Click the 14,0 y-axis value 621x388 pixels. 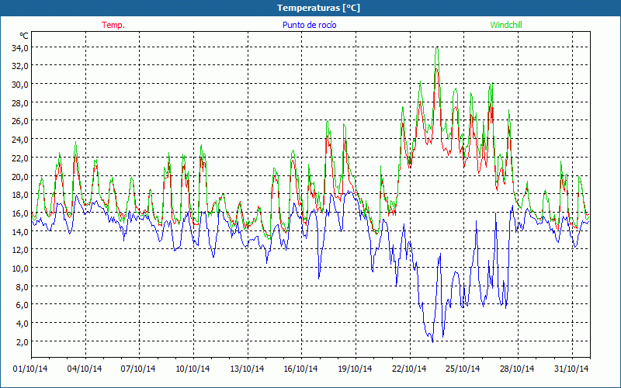[x=21, y=231]
